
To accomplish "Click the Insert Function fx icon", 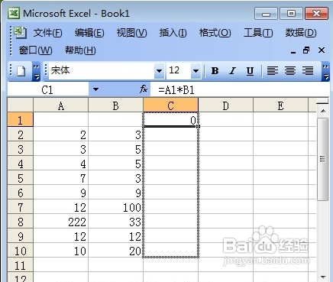I will 144,89.
